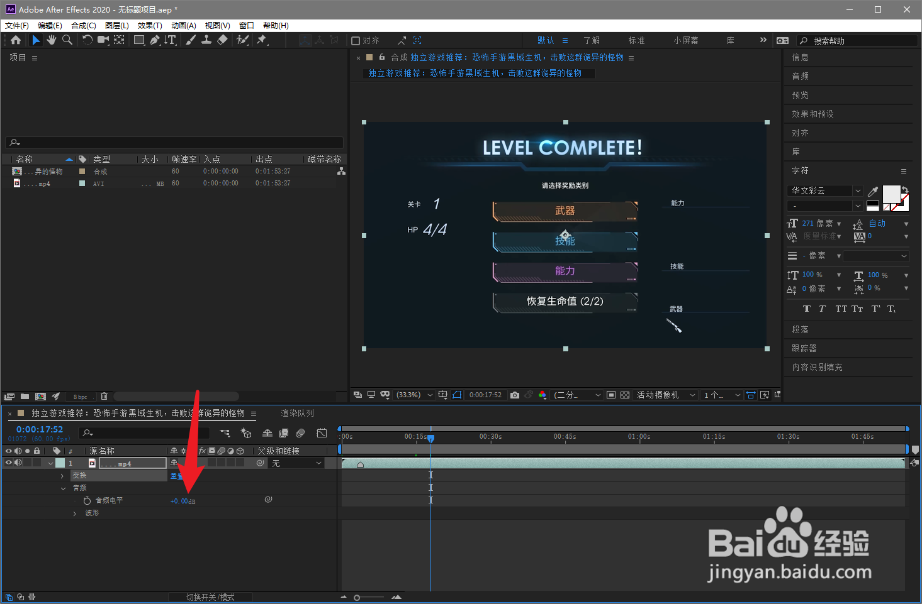
Task: Select the Pan Behind anchor point tool
Action: point(119,40)
